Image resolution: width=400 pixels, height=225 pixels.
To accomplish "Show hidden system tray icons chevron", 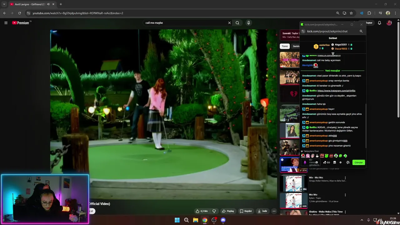I will (x=362, y=220).
